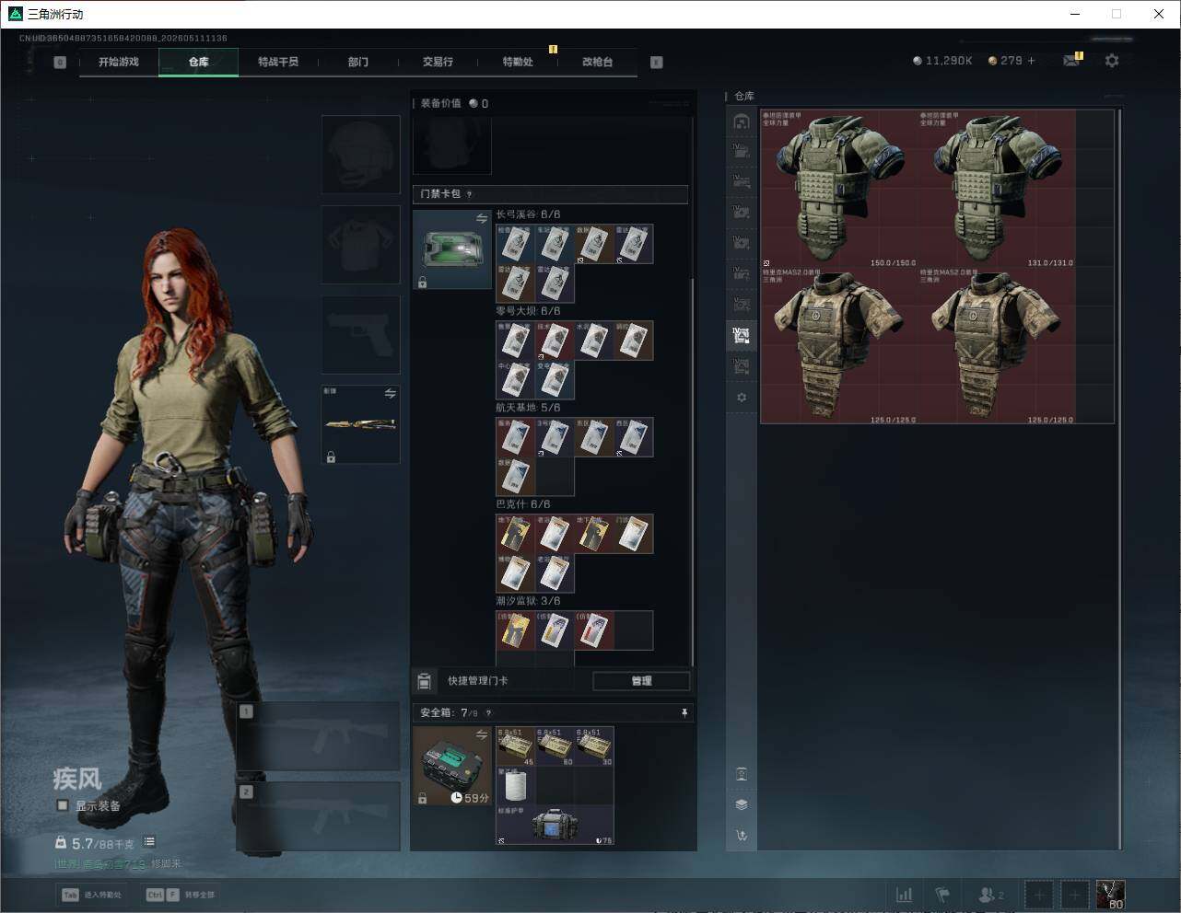Switch to 交易行 tab
This screenshot has width=1181, height=913.
[438, 62]
